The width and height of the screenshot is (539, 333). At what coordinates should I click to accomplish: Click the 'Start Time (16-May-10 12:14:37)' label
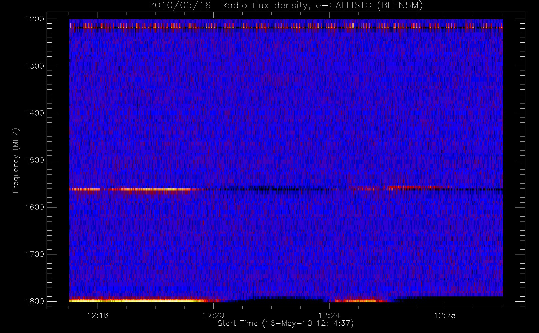[285, 323]
